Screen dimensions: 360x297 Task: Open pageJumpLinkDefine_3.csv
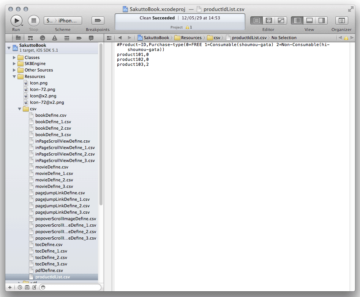tap(62, 212)
